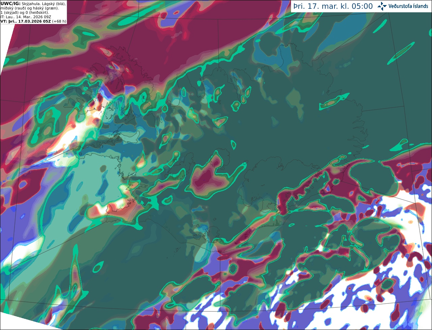Viewport: 432px width, 330px height.
Task: Click the 'miðský (rauð) og háský (græn).' line
Action: [x=30, y=8]
